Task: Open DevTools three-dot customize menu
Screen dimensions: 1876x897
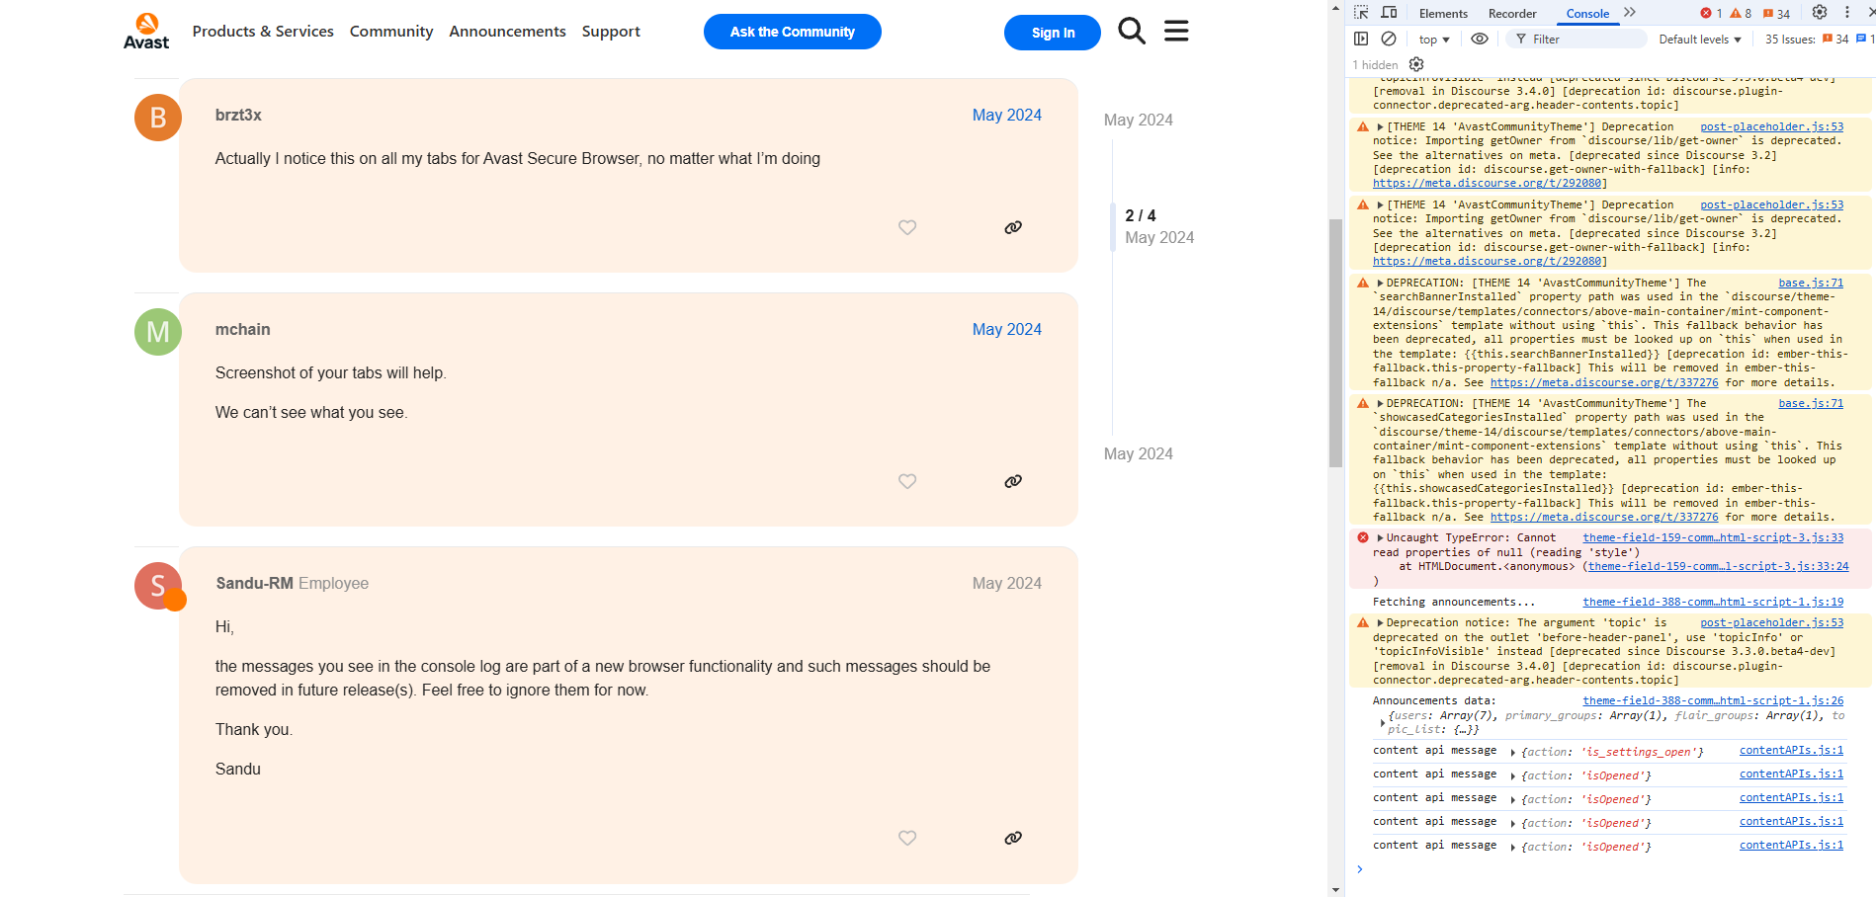Action: click(x=1847, y=13)
